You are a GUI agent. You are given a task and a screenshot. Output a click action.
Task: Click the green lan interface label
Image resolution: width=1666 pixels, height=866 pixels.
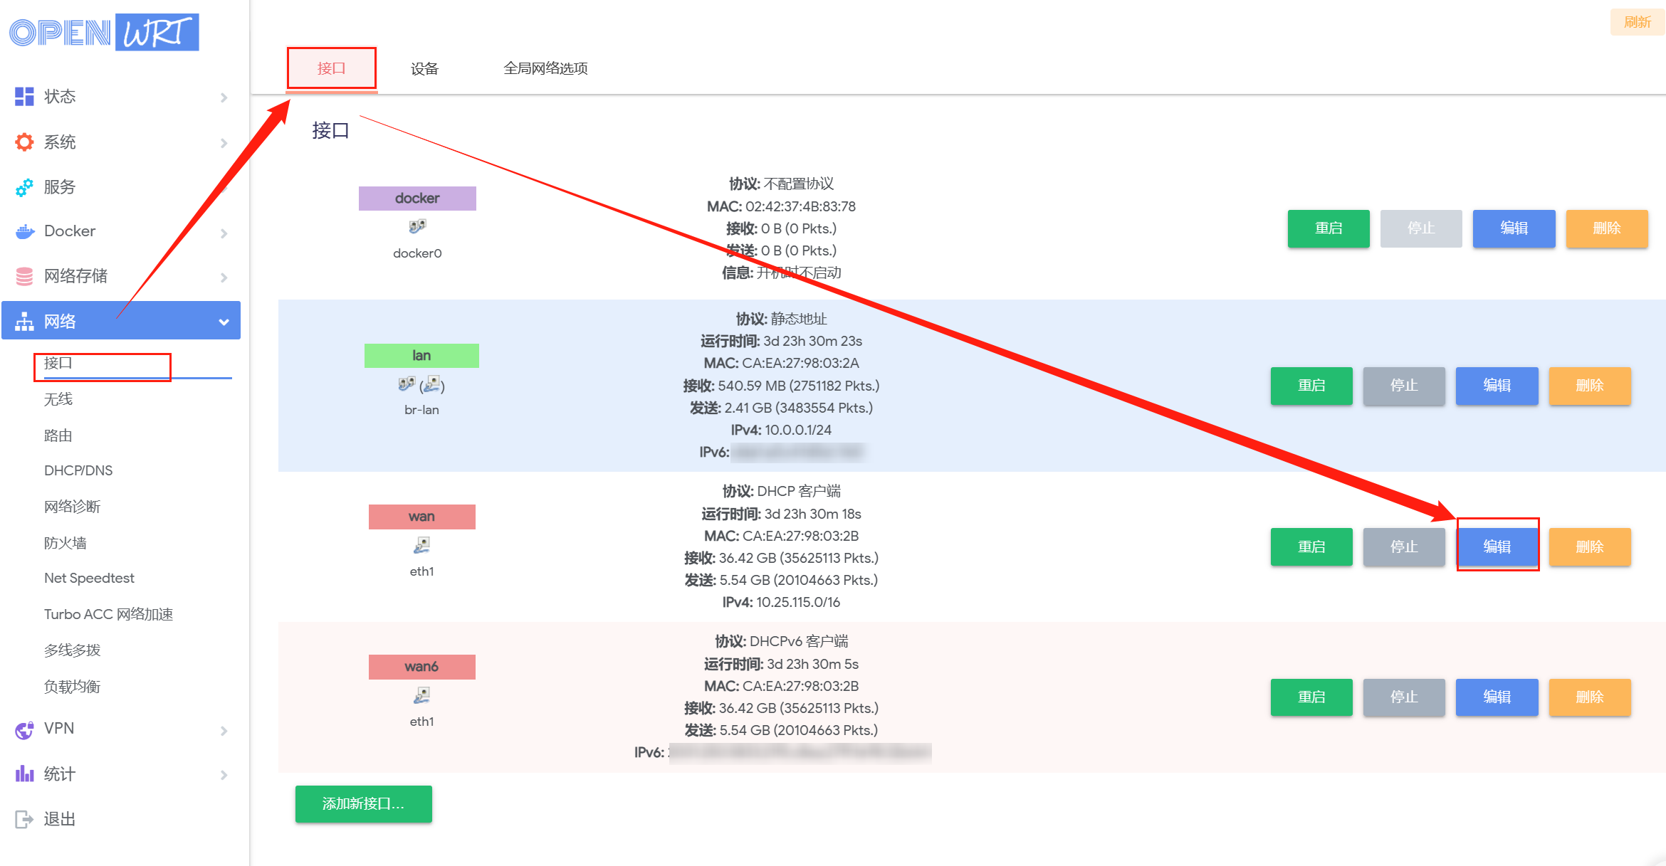[x=421, y=356]
